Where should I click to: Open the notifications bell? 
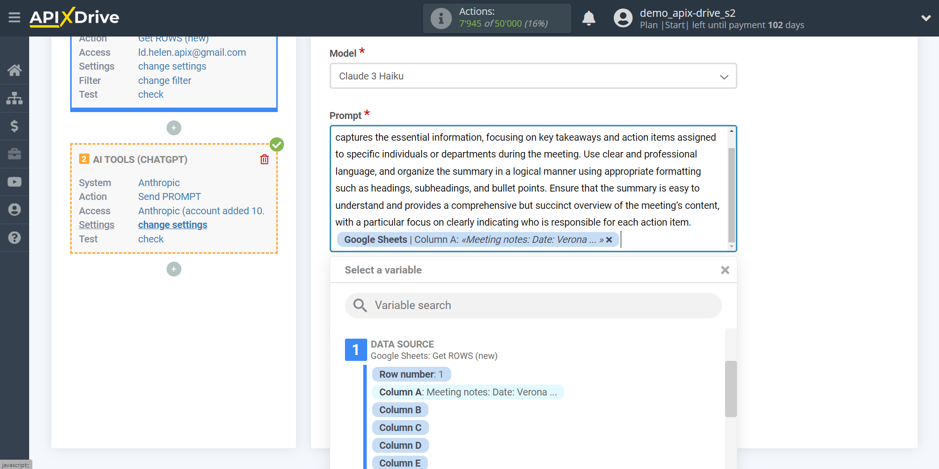coord(589,18)
